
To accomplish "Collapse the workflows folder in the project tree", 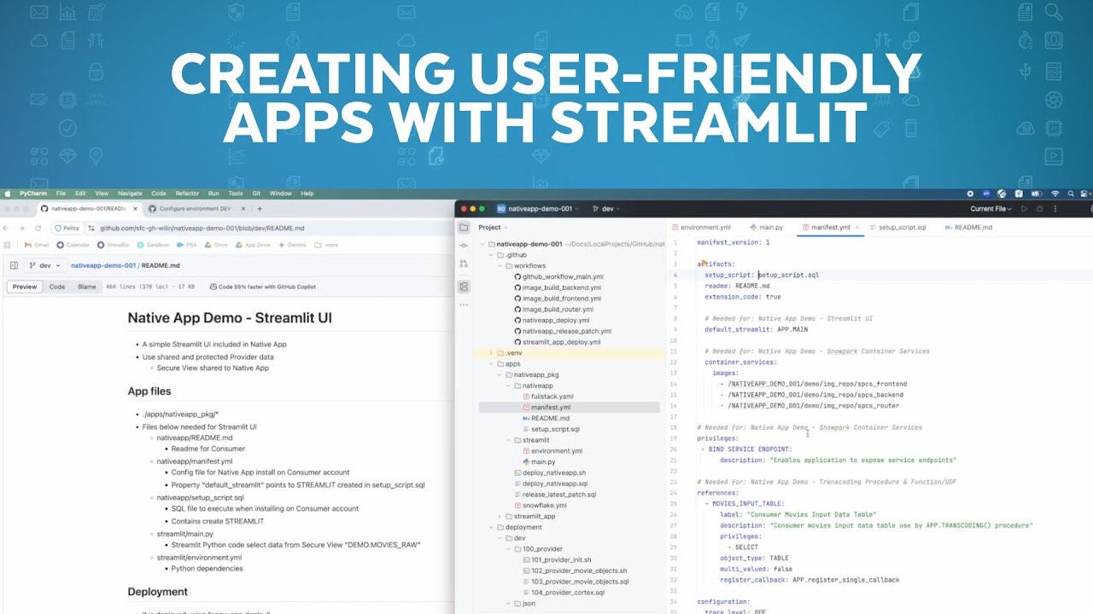I will (500, 265).
